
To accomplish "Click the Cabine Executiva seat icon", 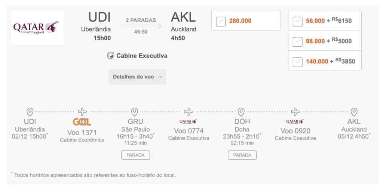I will [x=111, y=56].
